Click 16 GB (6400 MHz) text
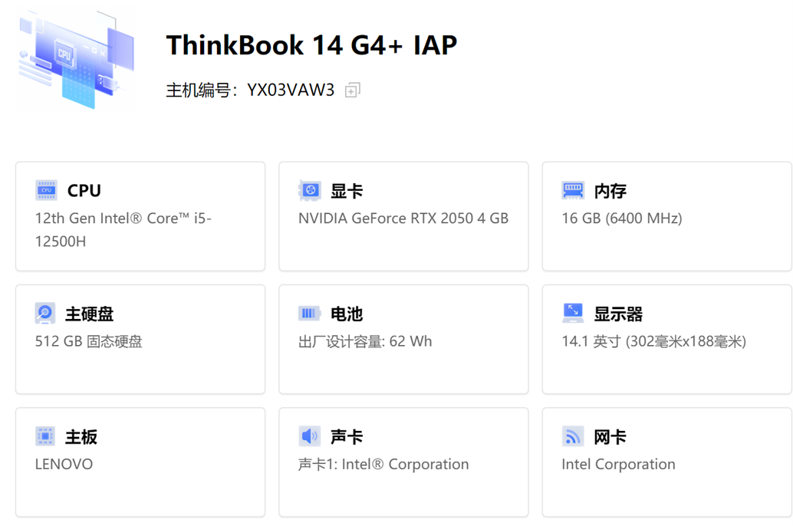The height and width of the screenshot is (526, 793). click(621, 219)
